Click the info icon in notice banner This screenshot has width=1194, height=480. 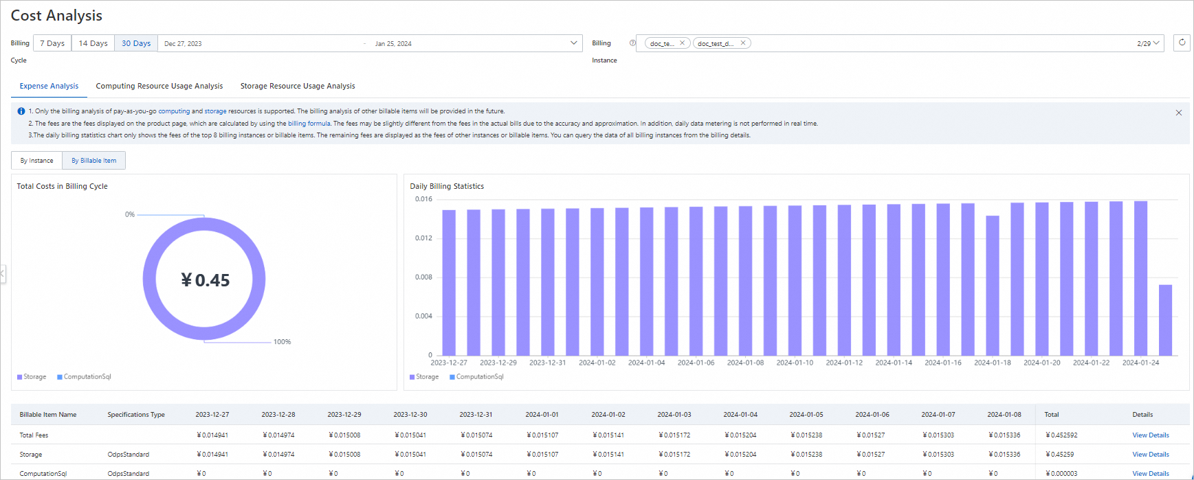pyautogui.click(x=21, y=111)
